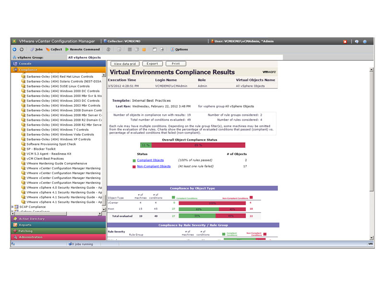
Task: Click the Print button
Action: 176,64
